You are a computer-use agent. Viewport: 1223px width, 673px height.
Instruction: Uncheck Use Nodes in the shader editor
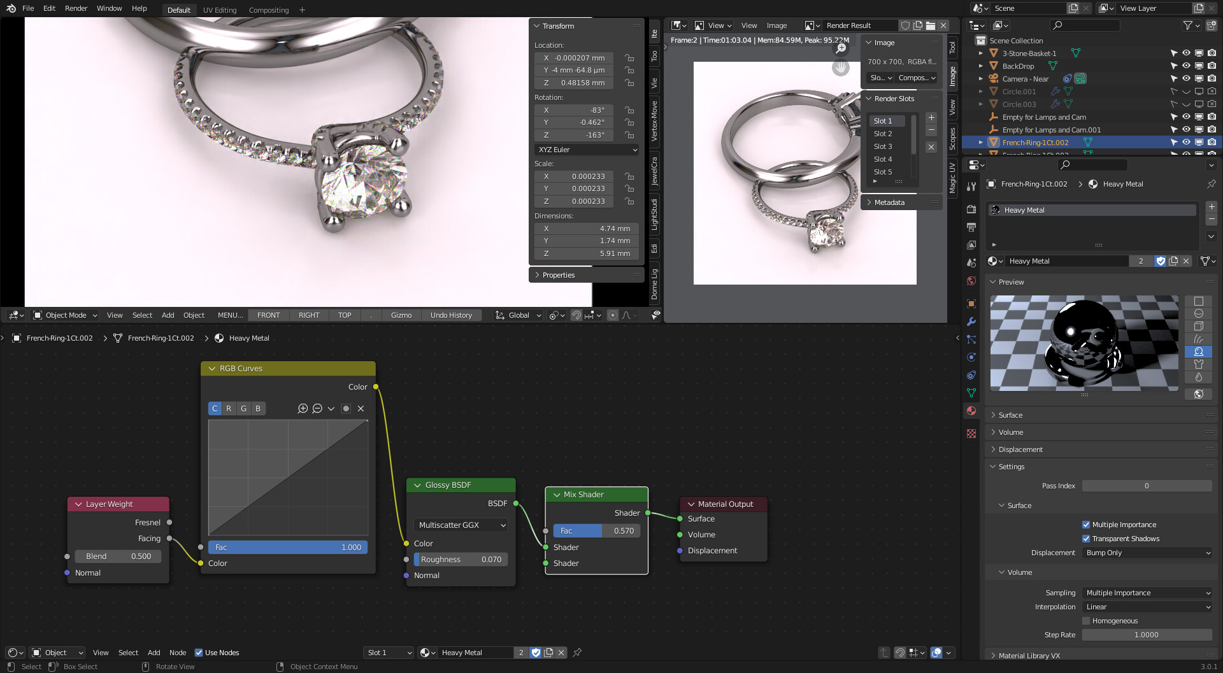(199, 653)
